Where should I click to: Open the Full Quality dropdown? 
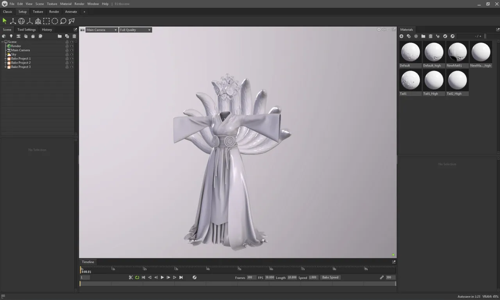pos(136,30)
